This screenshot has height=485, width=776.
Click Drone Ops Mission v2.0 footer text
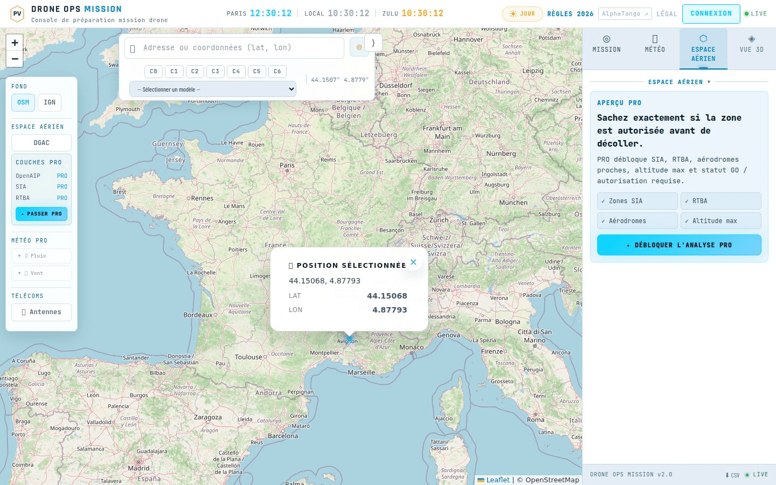pyautogui.click(x=631, y=475)
